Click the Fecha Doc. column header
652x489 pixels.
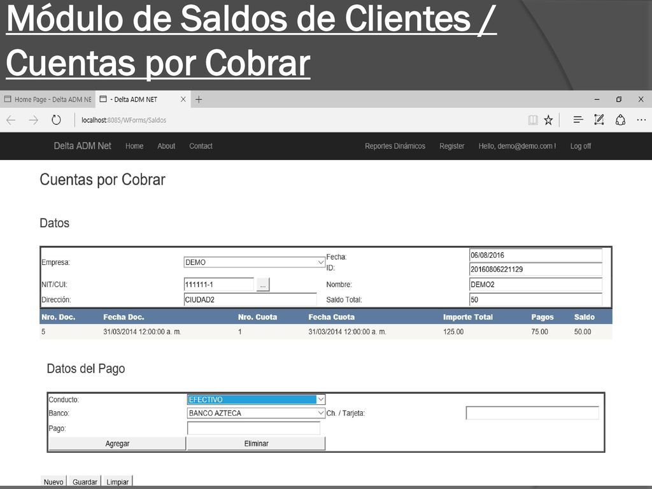coord(124,317)
